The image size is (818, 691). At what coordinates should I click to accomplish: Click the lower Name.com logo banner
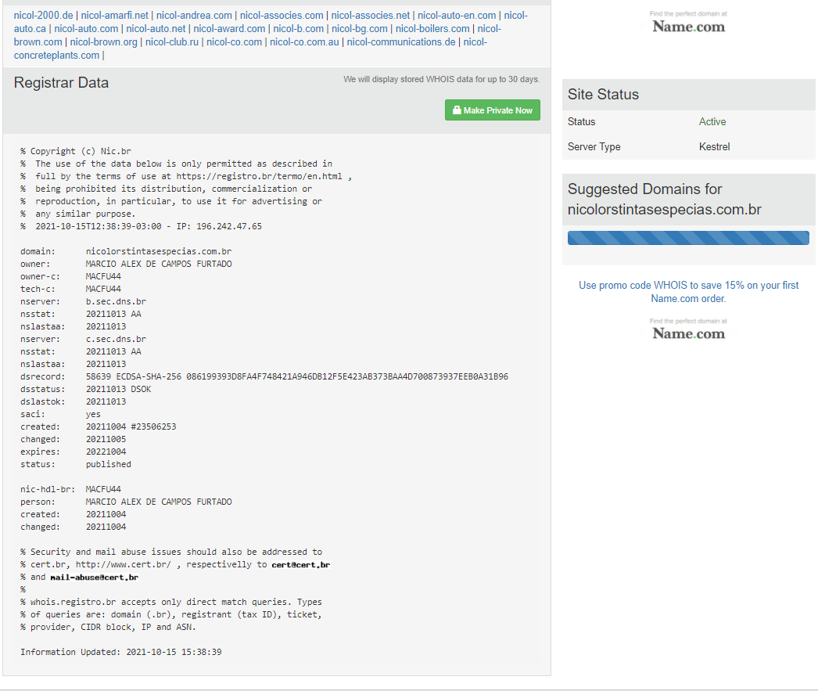coord(688,329)
